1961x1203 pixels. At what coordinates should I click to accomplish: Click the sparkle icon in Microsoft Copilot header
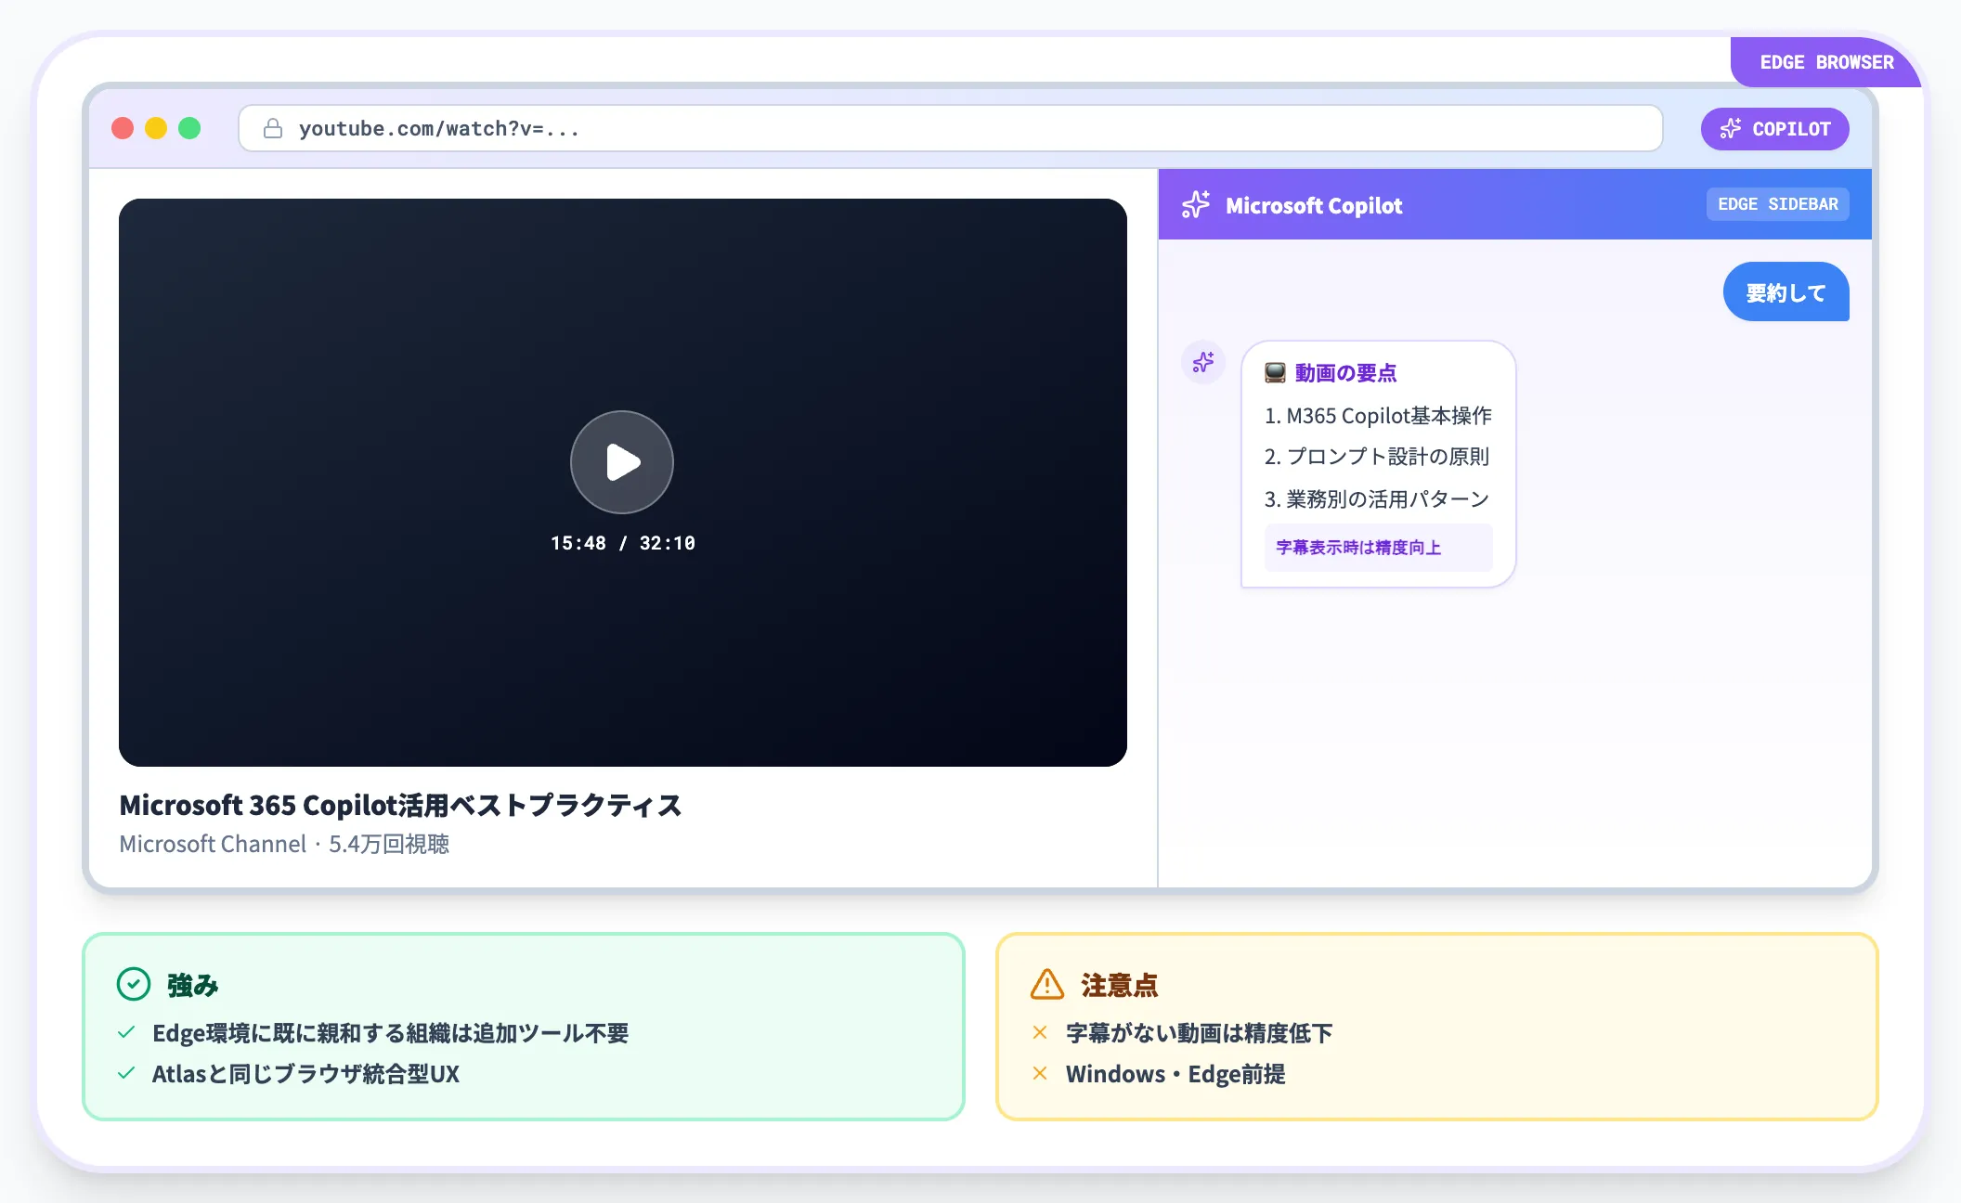click(x=1195, y=204)
